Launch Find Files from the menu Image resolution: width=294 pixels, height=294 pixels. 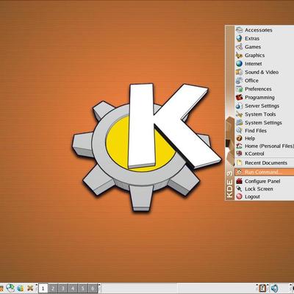(265, 131)
